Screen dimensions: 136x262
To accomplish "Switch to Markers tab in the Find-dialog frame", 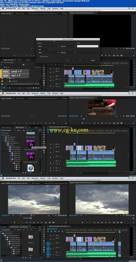I will click(x=28, y=60).
